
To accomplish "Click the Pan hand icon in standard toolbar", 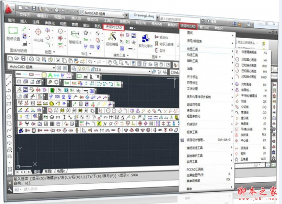I will [110, 63].
